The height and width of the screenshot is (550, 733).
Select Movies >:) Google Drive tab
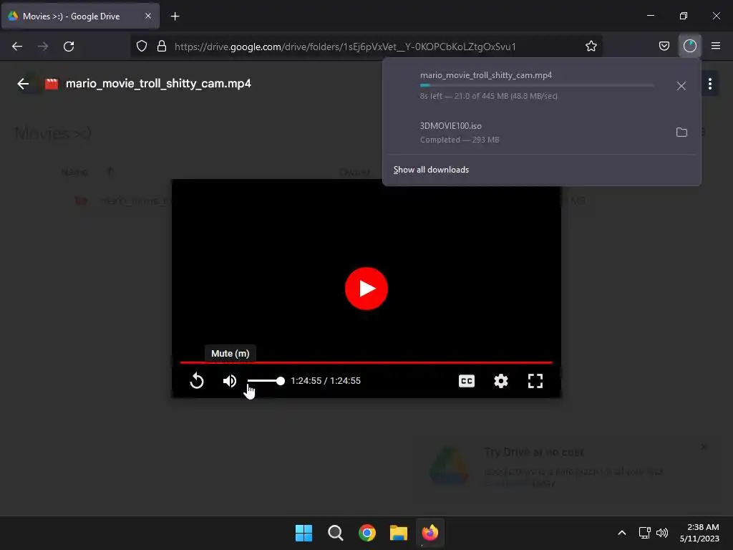pyautogui.click(x=80, y=16)
